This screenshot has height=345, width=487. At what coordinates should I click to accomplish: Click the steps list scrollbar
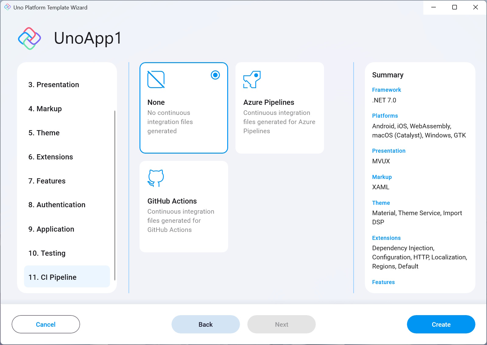115,195
